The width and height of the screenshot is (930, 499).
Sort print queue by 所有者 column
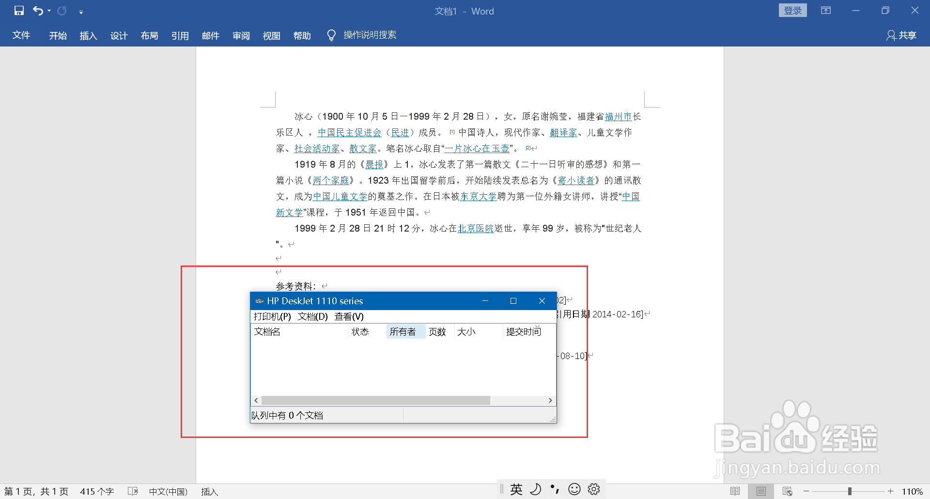[x=406, y=331]
